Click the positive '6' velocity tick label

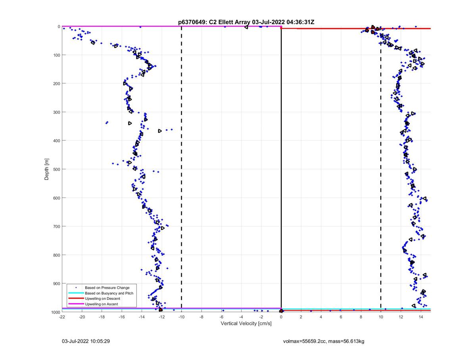point(341,317)
